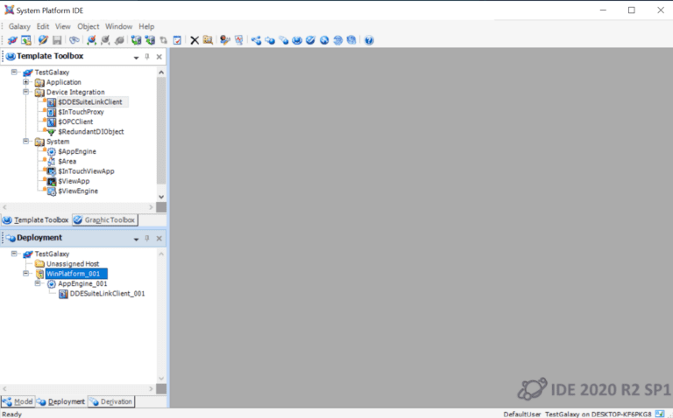Image resolution: width=673 pixels, height=418 pixels.
Task: Click the Deployment horizontal scroll-right arrow
Action: click(151, 389)
